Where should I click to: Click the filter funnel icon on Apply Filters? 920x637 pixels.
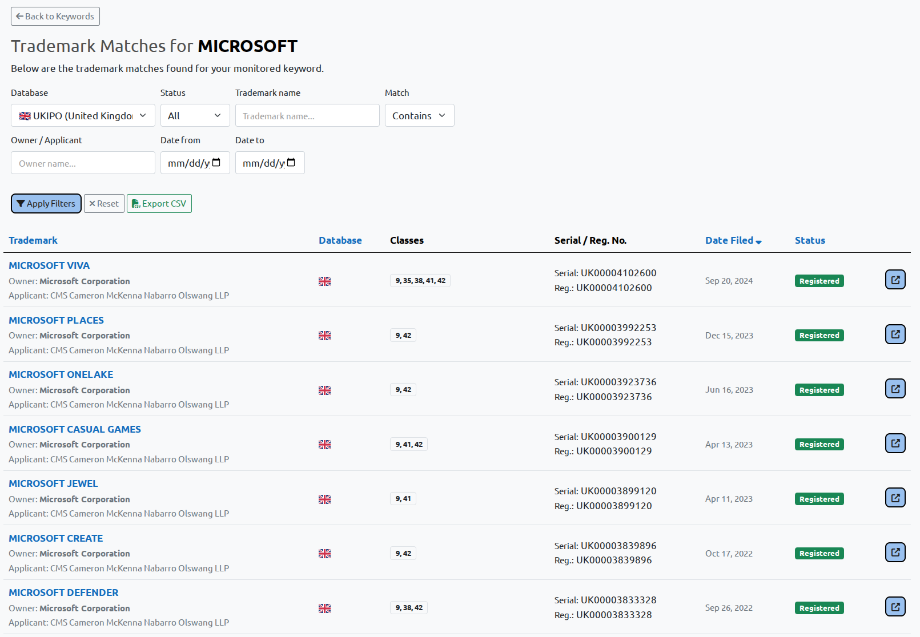21,203
